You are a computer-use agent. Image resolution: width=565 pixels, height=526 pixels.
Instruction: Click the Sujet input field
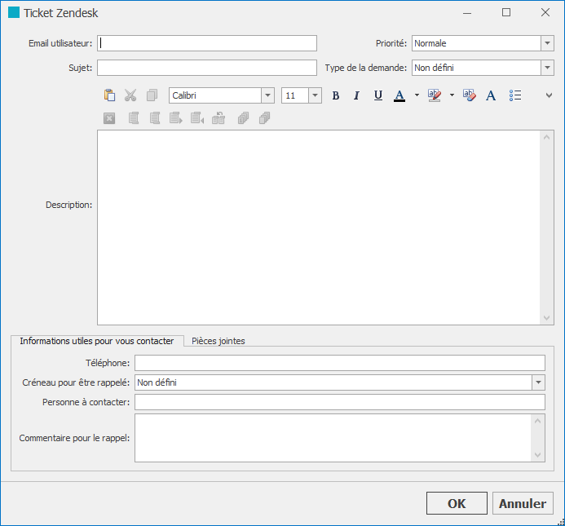coord(207,68)
